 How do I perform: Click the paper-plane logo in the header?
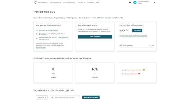[x=35, y=2]
